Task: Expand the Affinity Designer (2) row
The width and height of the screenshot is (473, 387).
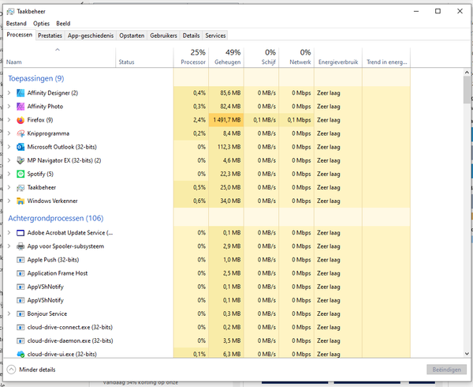Action: tap(9, 93)
